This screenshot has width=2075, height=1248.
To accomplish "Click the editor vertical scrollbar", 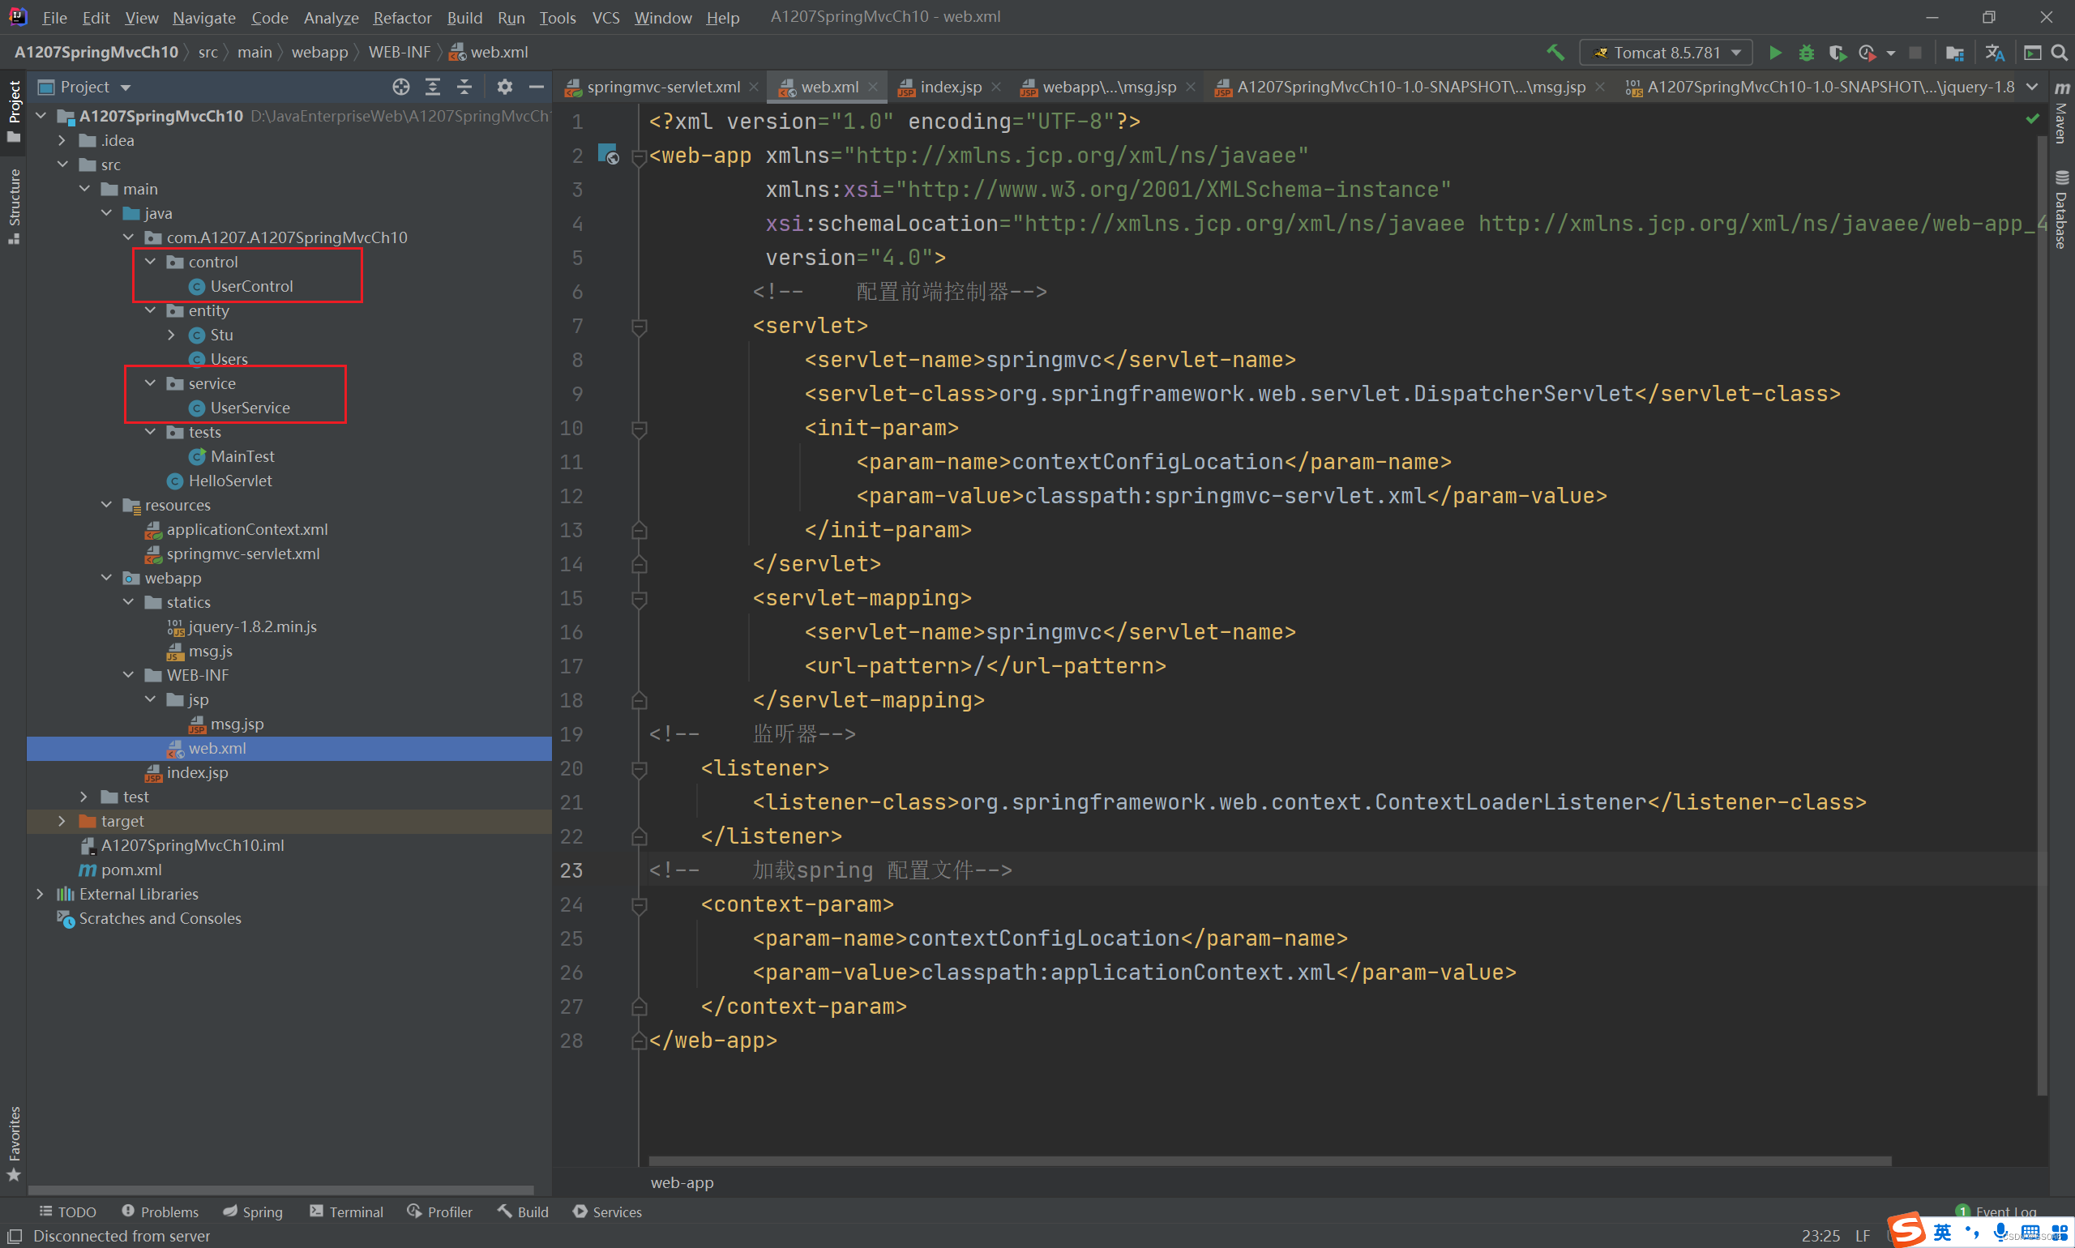I will 2041,614.
